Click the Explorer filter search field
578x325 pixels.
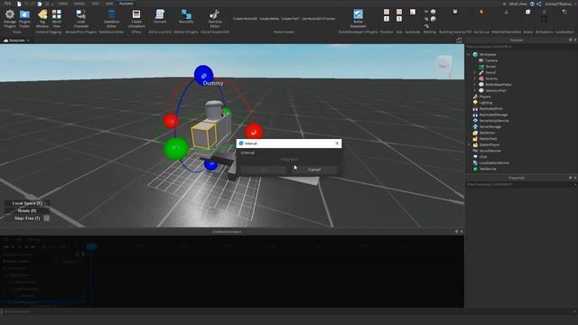tap(519, 47)
